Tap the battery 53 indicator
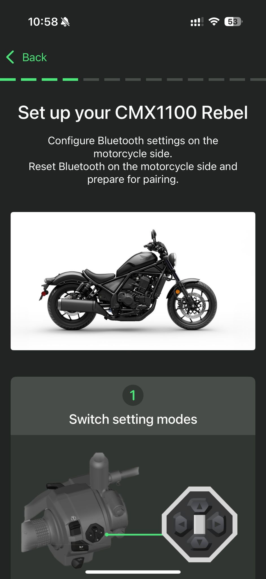The width and height of the screenshot is (266, 579). pos(233,21)
